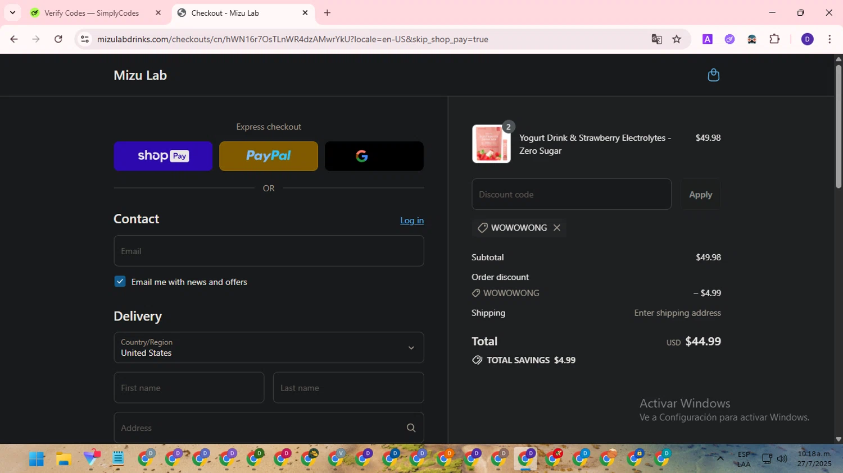The image size is (843, 473).
Task: Open the browser extensions puzzle icon
Action: click(x=774, y=39)
